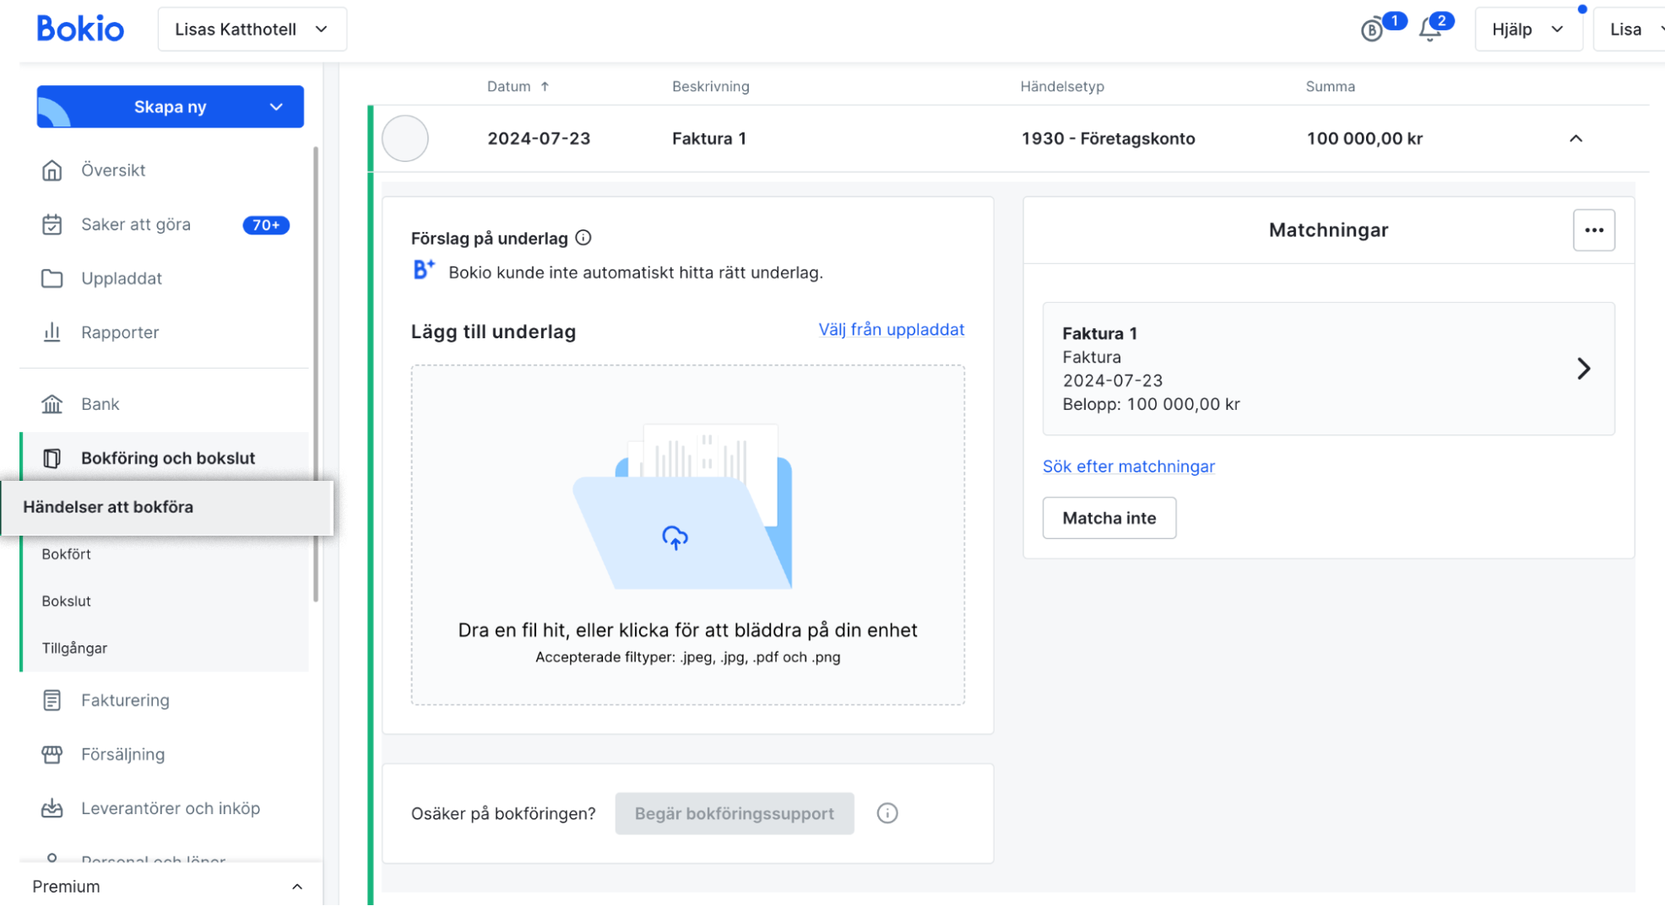Click the Översikt home icon
This screenshot has height=906, width=1665.
click(x=52, y=170)
